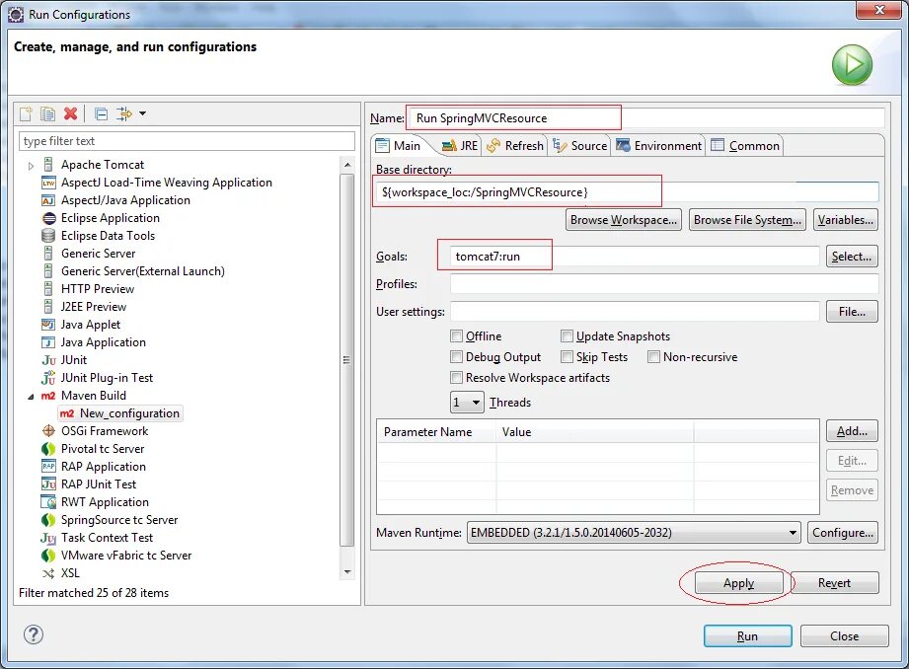Click the AspectJ Load-Time Weaving icon

pos(48,183)
